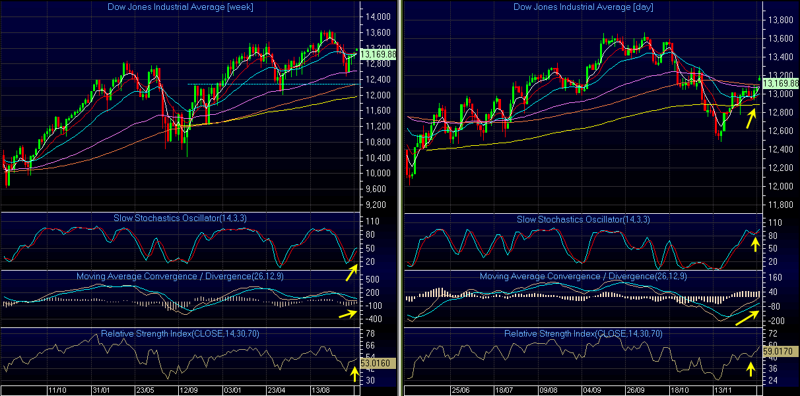
Task: Click the yellow arrow on daily RSI panel
Action: 750,367
